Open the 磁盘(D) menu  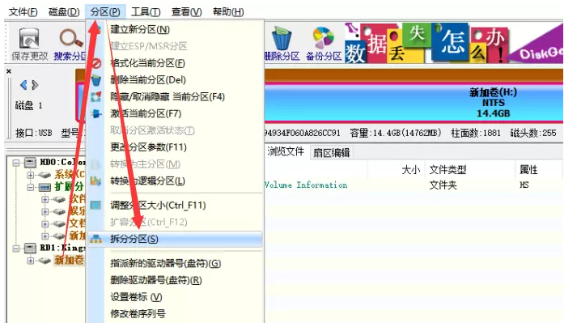(64, 12)
